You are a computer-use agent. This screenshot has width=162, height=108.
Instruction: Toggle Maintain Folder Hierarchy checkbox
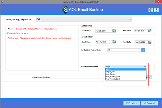(8, 33)
